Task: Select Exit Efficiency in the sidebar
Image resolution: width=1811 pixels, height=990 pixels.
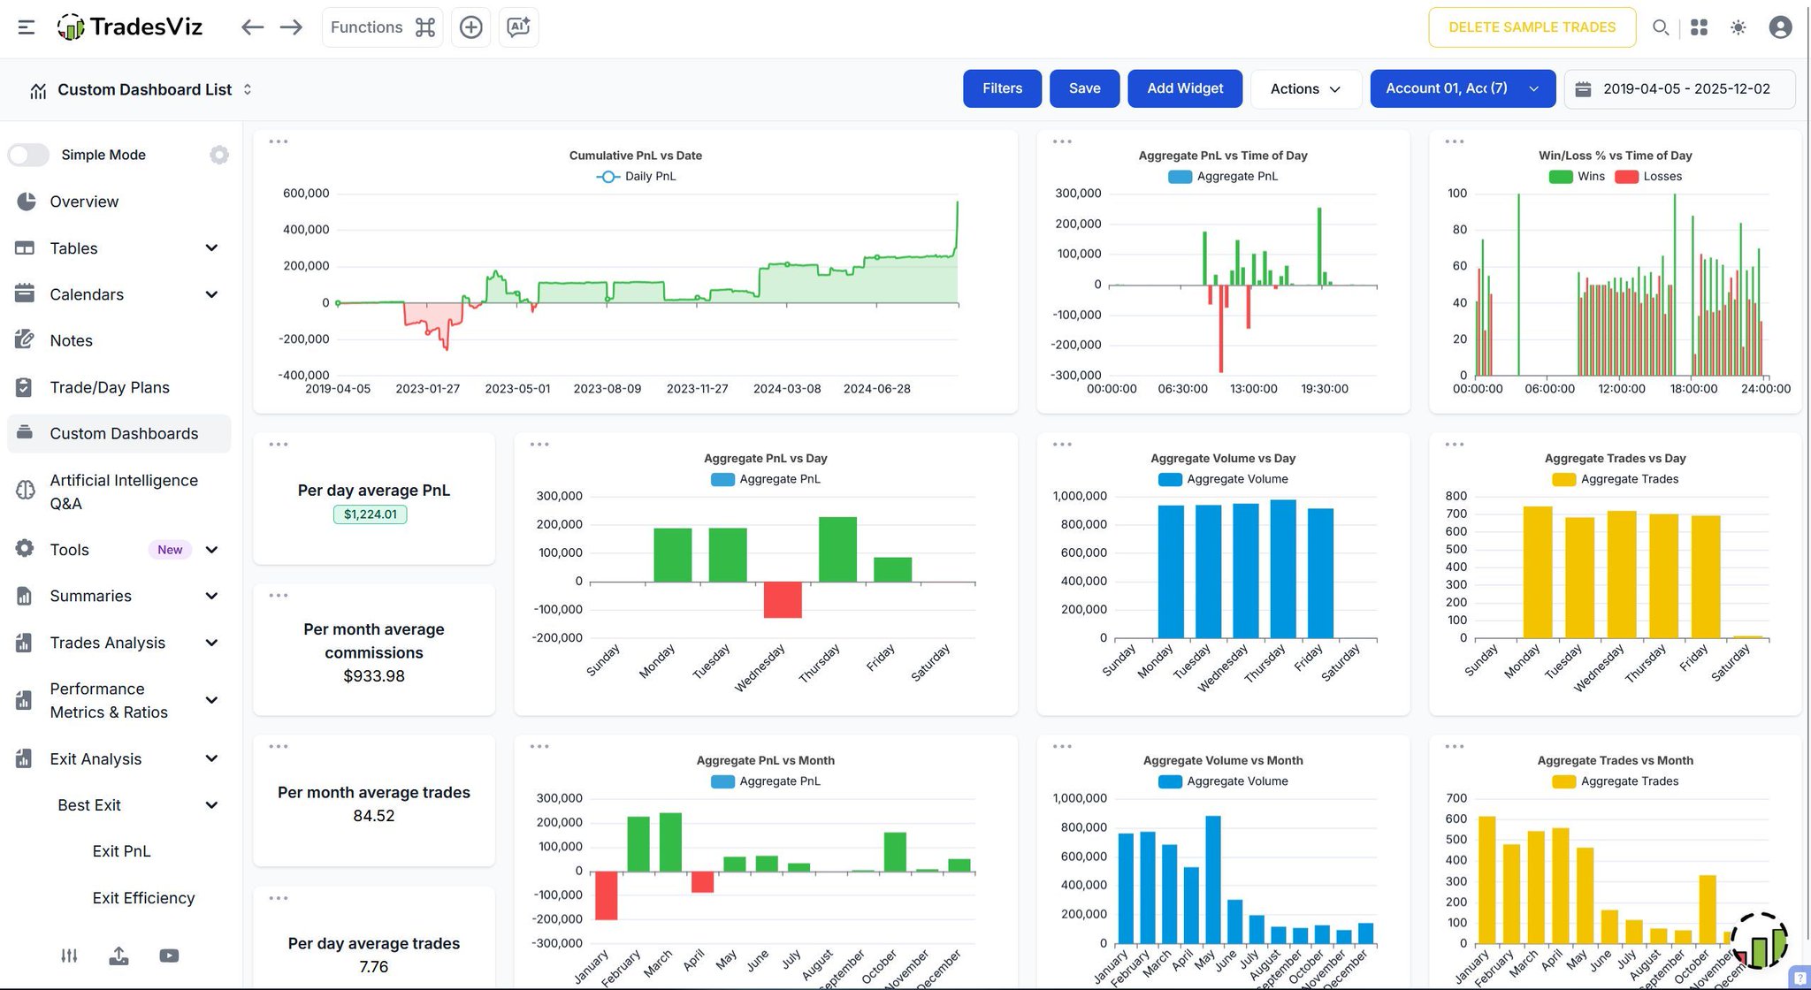Action: pyautogui.click(x=143, y=898)
